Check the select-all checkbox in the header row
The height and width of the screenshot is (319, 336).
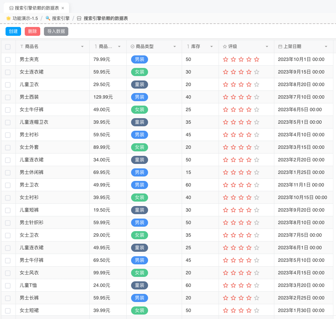8,47
